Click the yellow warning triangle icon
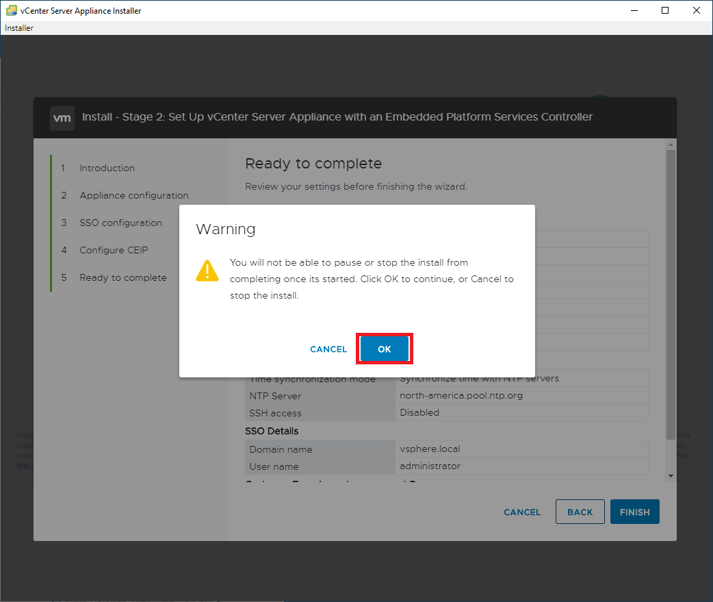The image size is (713, 602). click(207, 271)
